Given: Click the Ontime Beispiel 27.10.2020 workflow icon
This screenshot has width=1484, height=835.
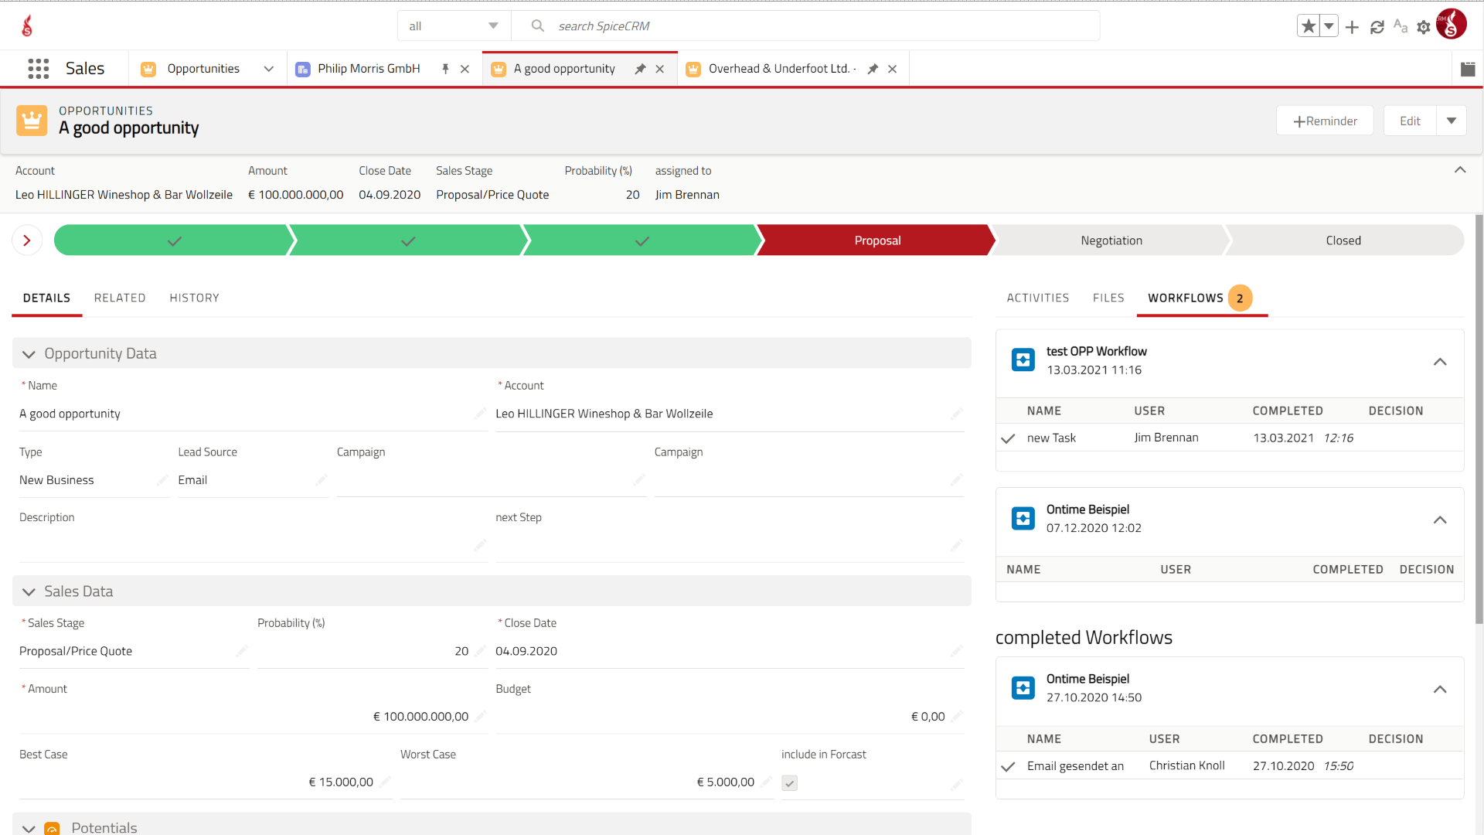Looking at the screenshot, I should [1023, 687].
